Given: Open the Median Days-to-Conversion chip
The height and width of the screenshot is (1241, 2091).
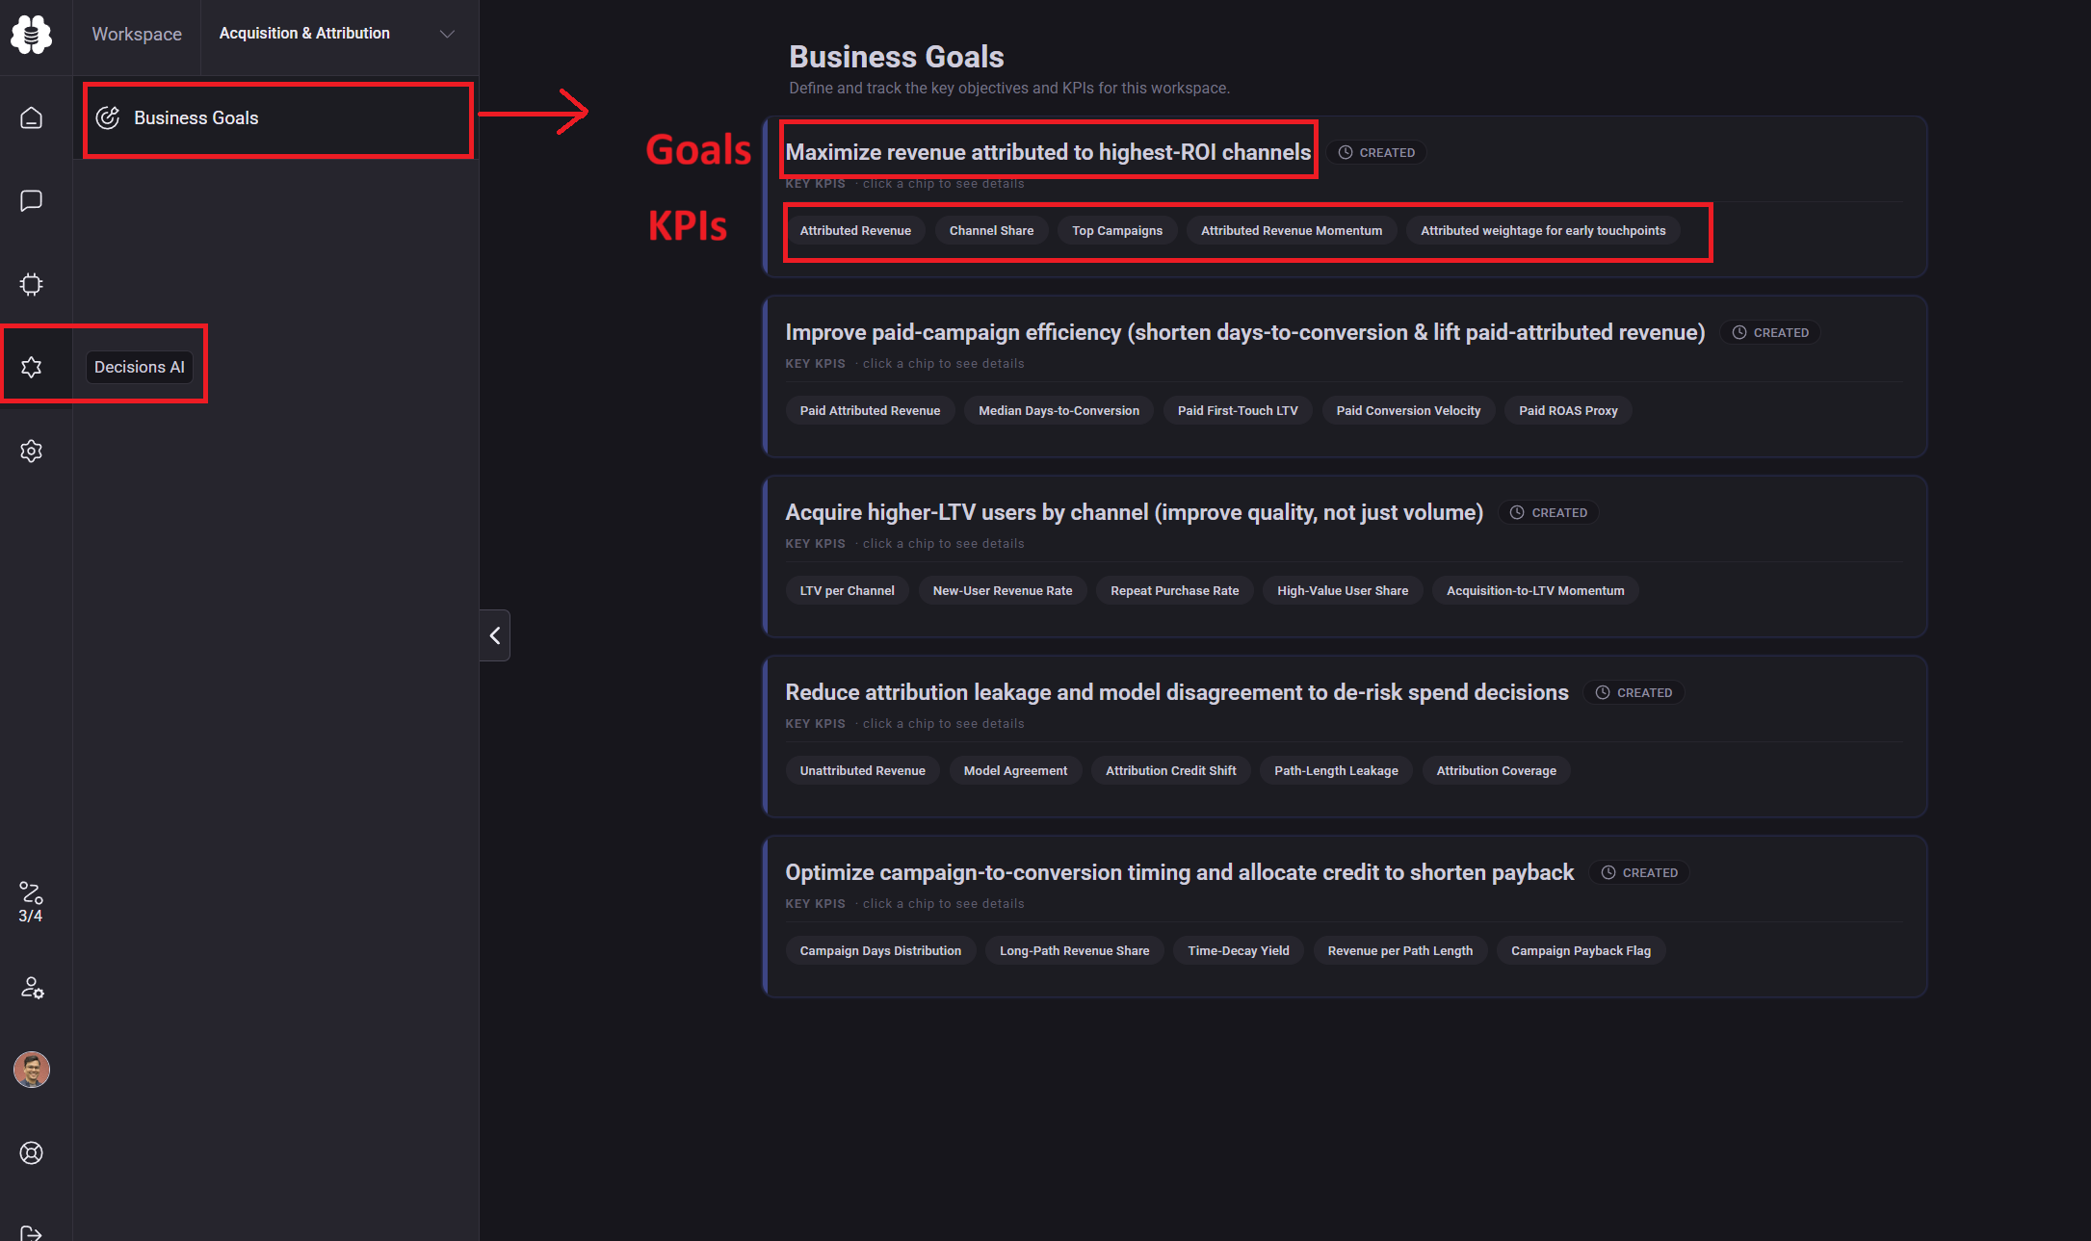Looking at the screenshot, I should (x=1059, y=410).
